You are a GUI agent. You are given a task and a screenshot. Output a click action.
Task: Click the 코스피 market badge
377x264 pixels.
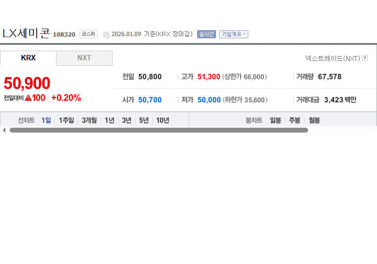coord(88,34)
